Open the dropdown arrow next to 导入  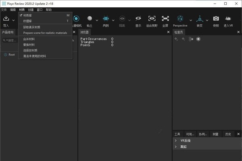click(x=13, y=20)
